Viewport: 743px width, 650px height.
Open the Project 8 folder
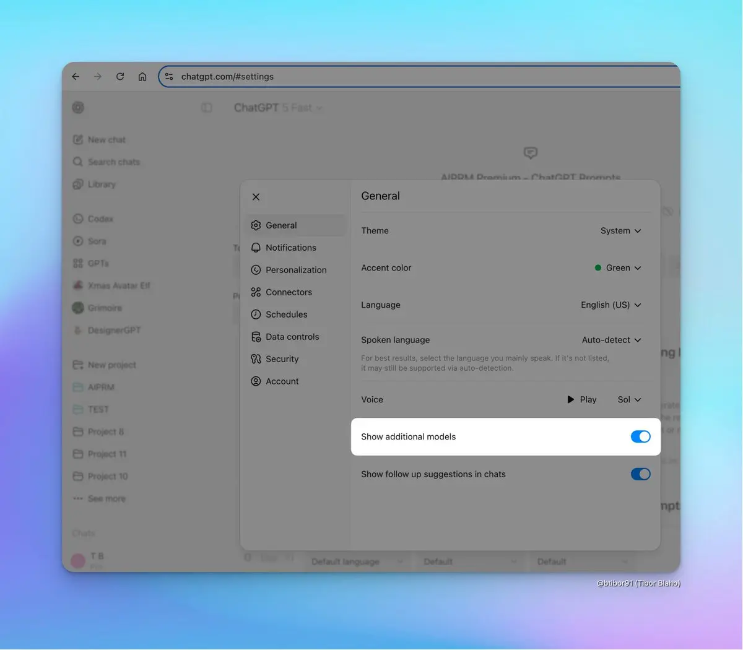99,432
